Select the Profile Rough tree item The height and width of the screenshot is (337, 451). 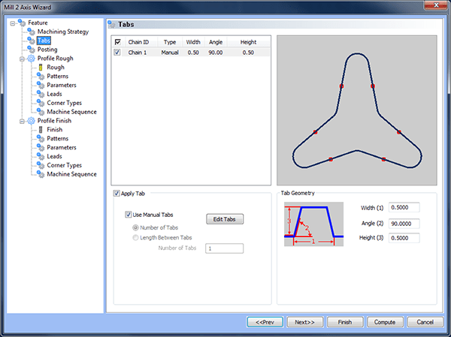coord(55,59)
